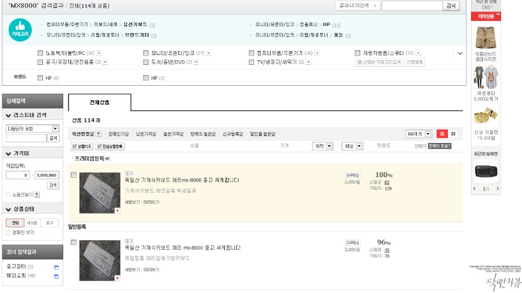Open the 결과내재검색 dropdown
Viewport: 522px width, 293px height.
pyautogui.click(x=357, y=6)
